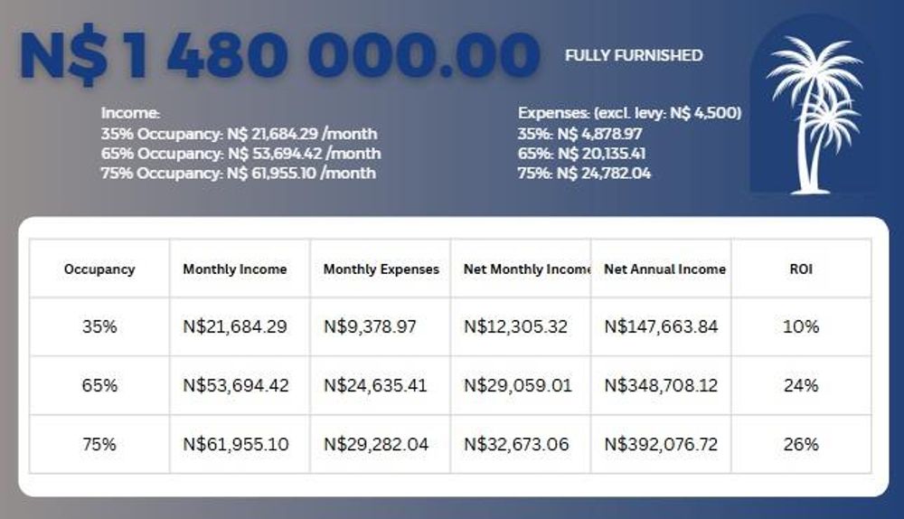
Task: Click the N$392,076.72 net annual income cell
Action: (x=661, y=444)
